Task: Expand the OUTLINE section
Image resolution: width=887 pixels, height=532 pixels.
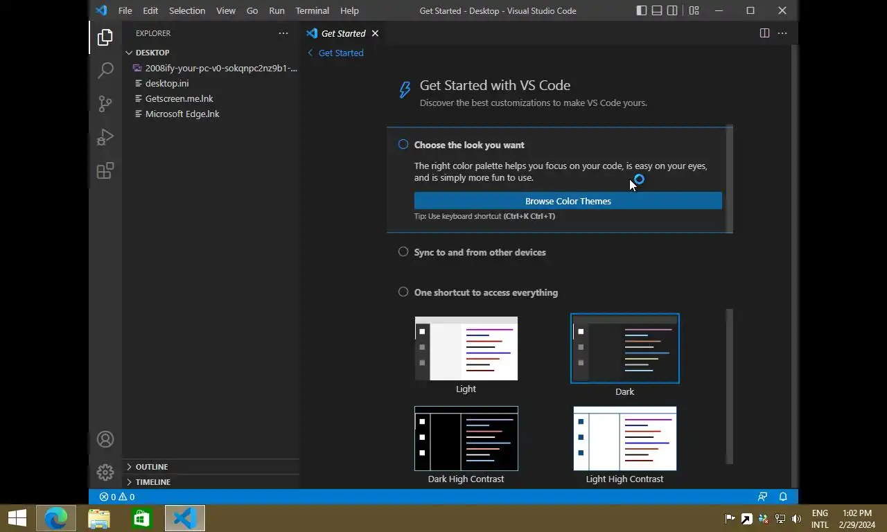Action: click(x=211, y=467)
